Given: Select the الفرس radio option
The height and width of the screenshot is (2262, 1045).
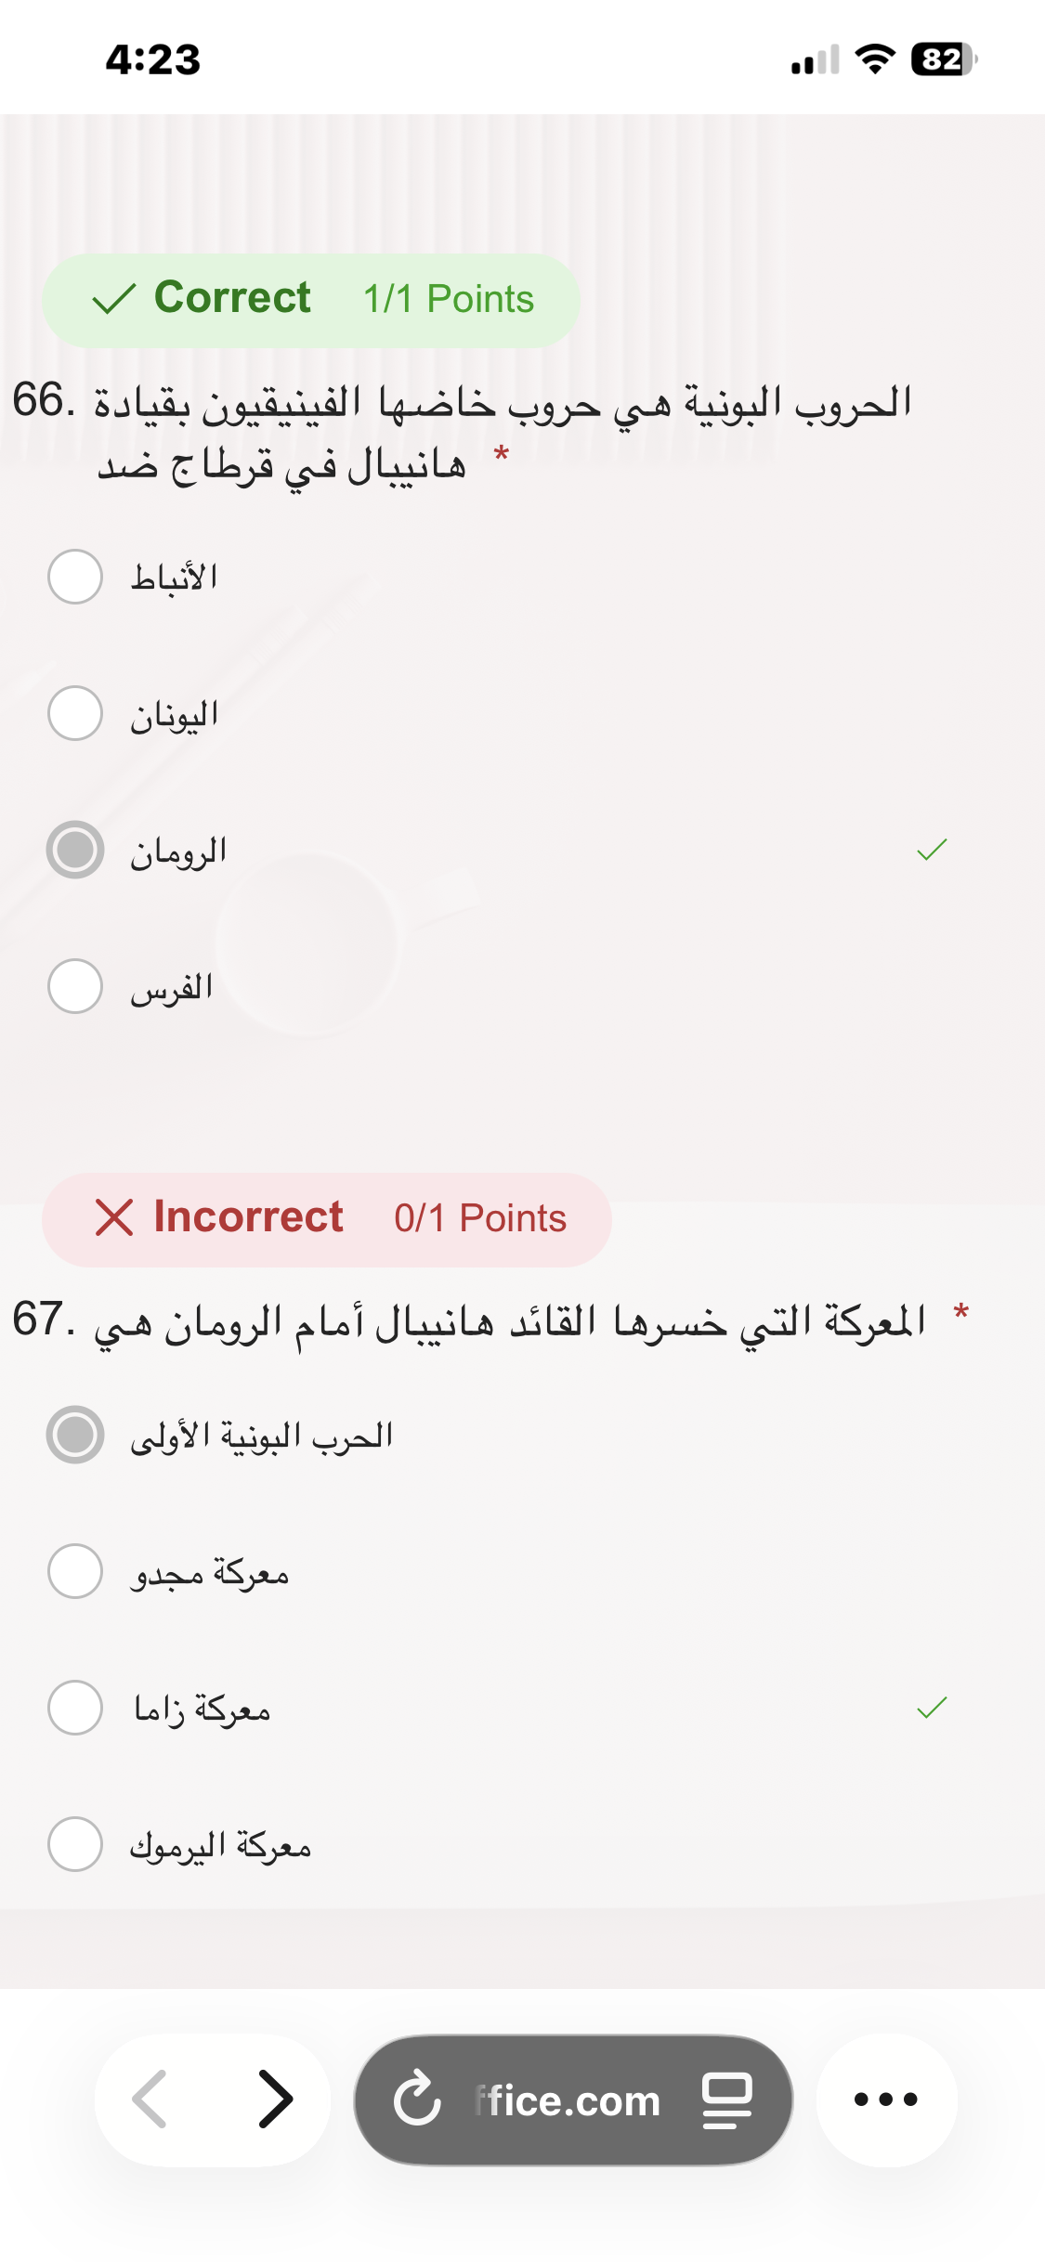Looking at the screenshot, I should pyautogui.click(x=75, y=986).
